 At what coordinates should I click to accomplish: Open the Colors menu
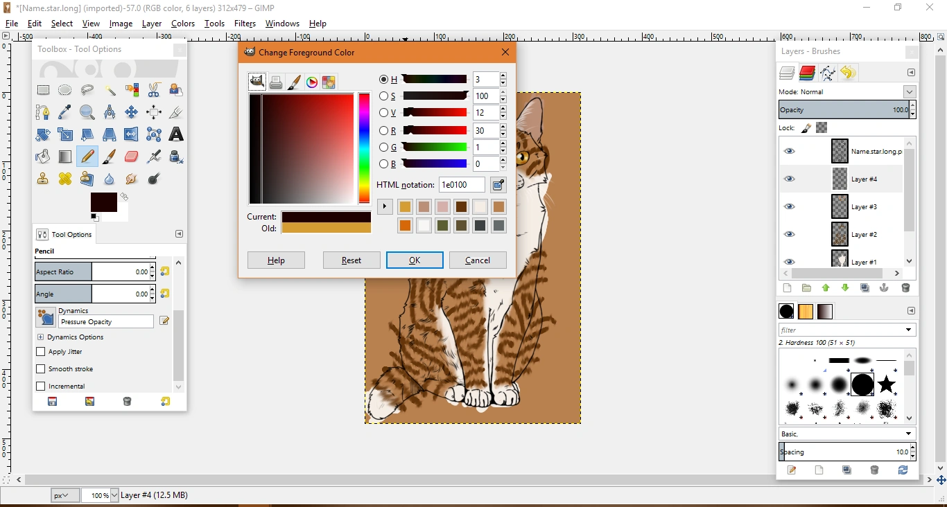(183, 23)
